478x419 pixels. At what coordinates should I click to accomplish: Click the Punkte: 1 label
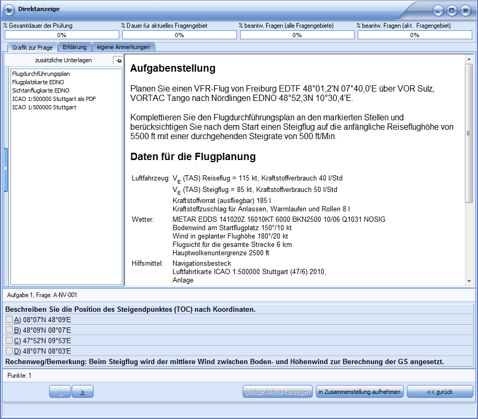[19, 376]
